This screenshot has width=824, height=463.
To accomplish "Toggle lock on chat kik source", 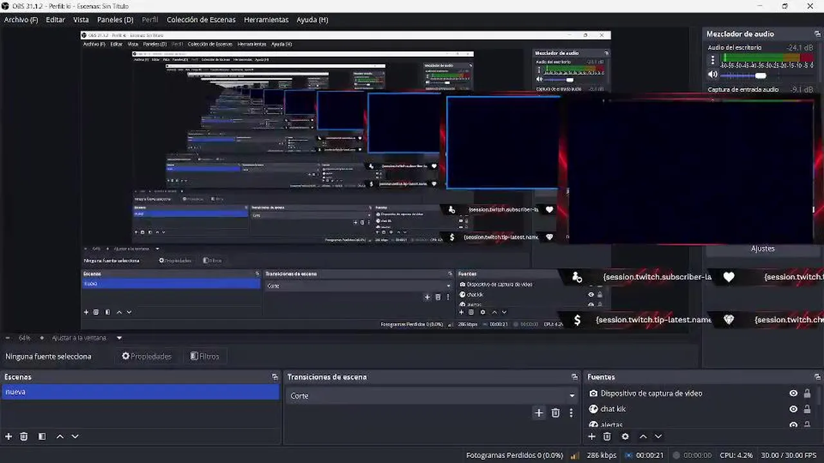I will pos(807,409).
